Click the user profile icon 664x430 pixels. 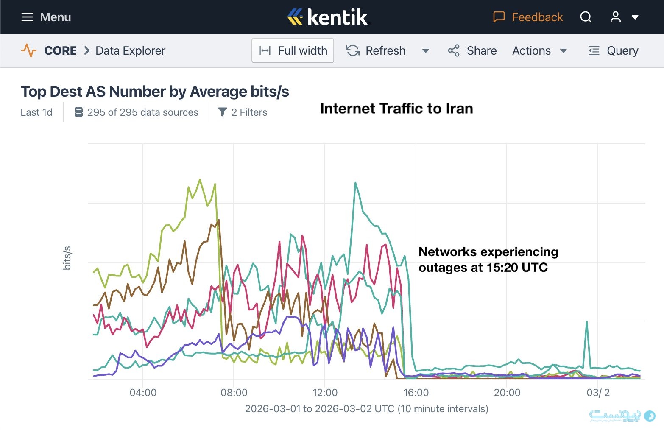tap(615, 17)
